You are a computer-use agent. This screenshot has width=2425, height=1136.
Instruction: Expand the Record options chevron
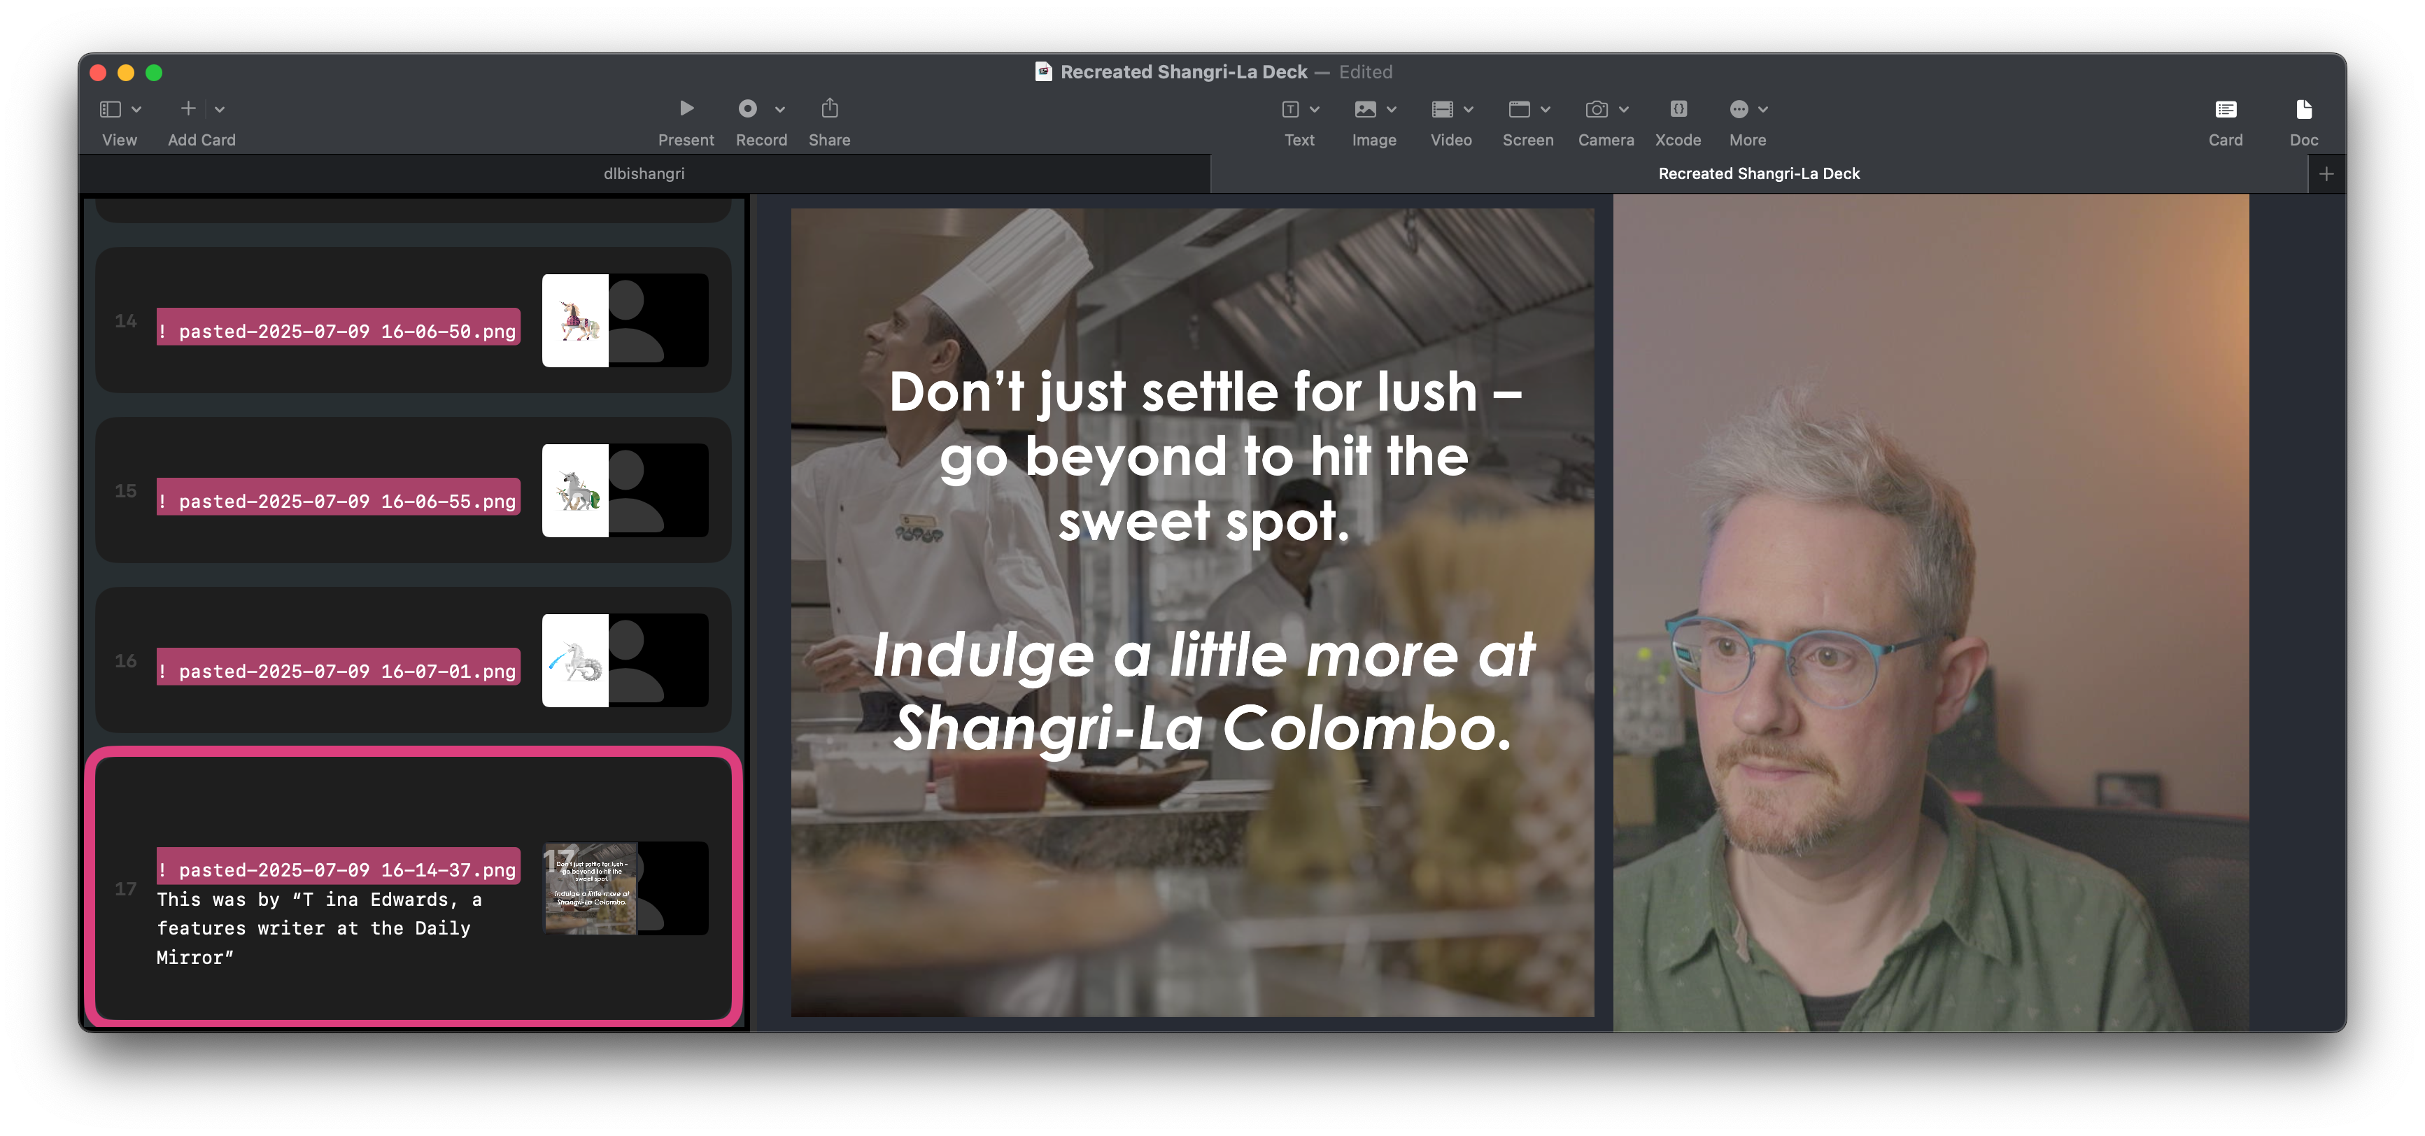(x=779, y=109)
